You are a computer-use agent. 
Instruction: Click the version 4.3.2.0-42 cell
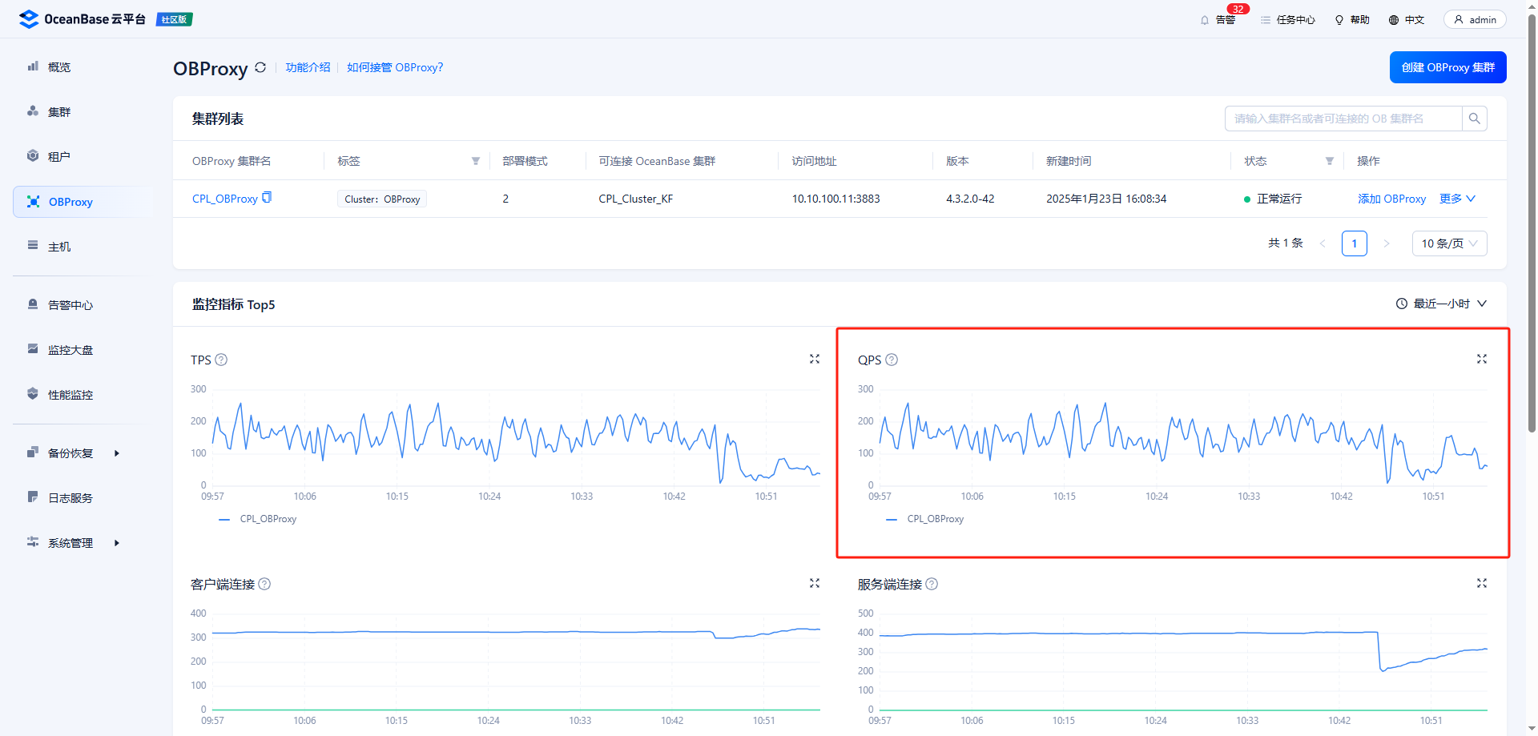pos(970,199)
